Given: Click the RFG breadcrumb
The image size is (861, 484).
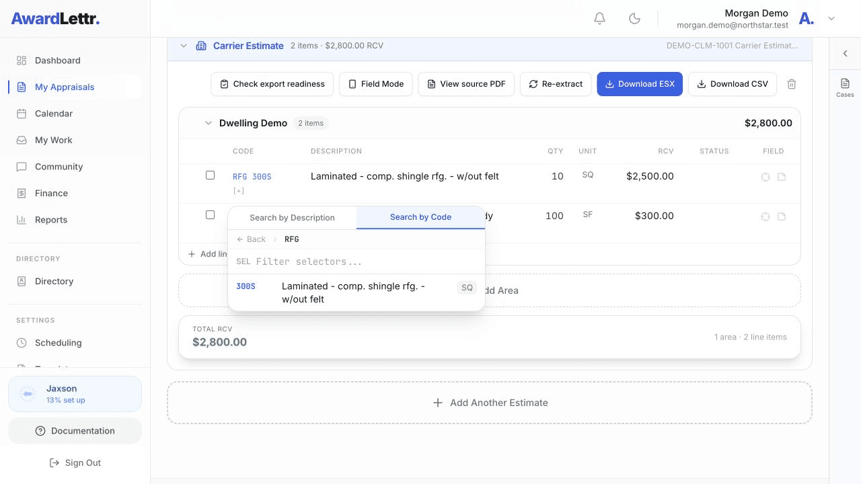Looking at the screenshot, I should tap(292, 239).
